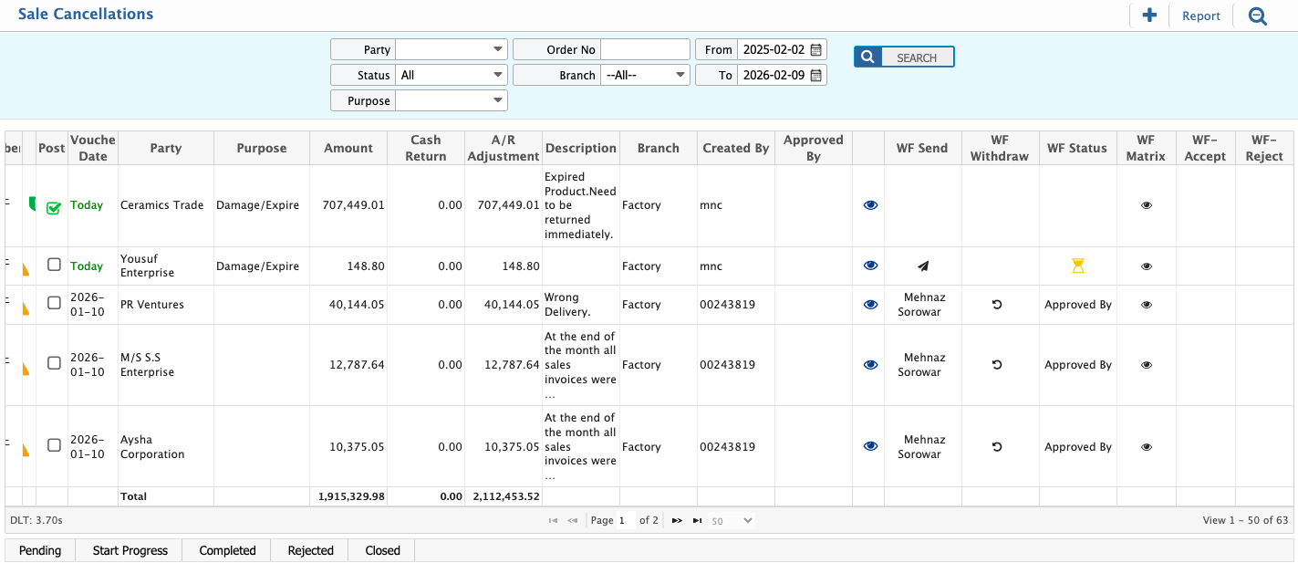The width and height of the screenshot is (1298, 563).
Task: Click hourglass WF Status icon for Yousuf Enterprise
Action: pos(1078,266)
